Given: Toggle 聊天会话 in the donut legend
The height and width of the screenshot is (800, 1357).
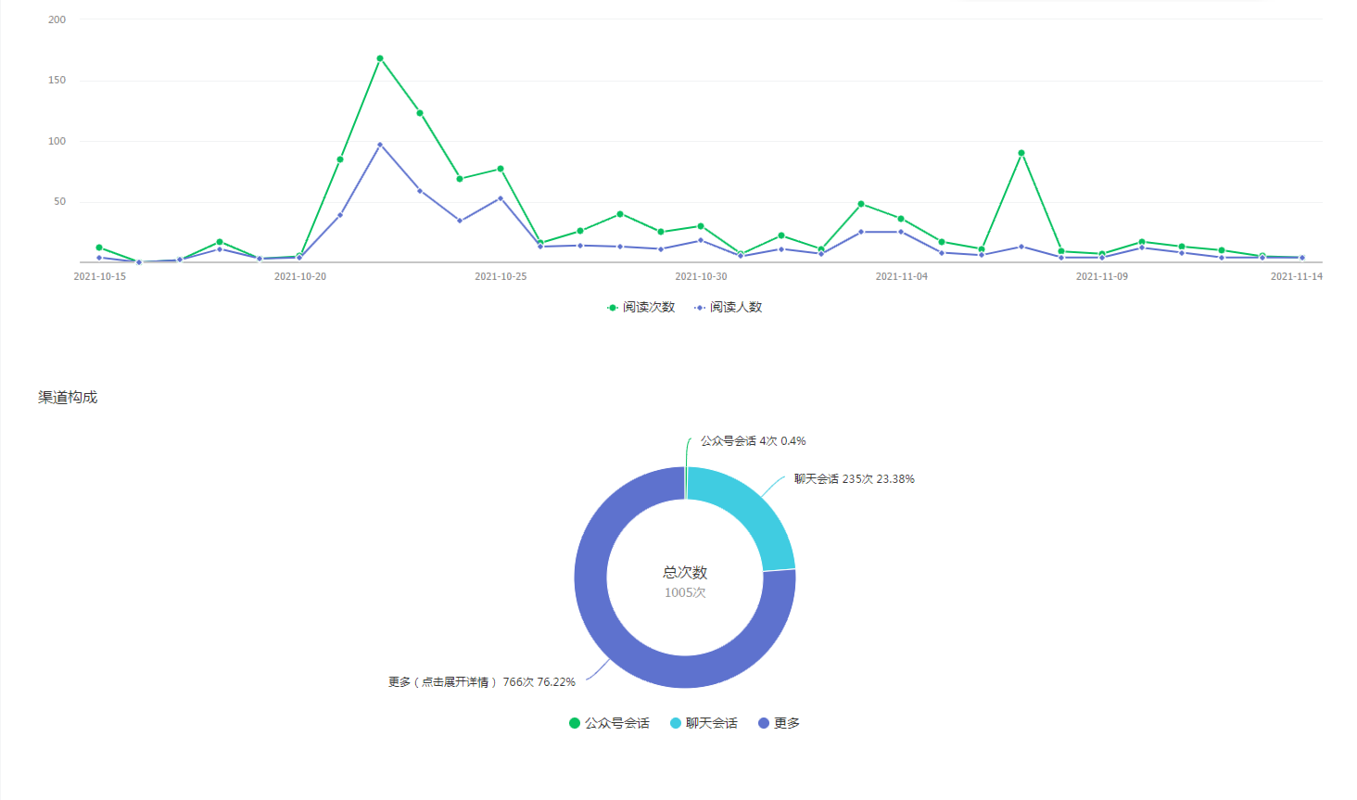Looking at the screenshot, I should (x=704, y=723).
